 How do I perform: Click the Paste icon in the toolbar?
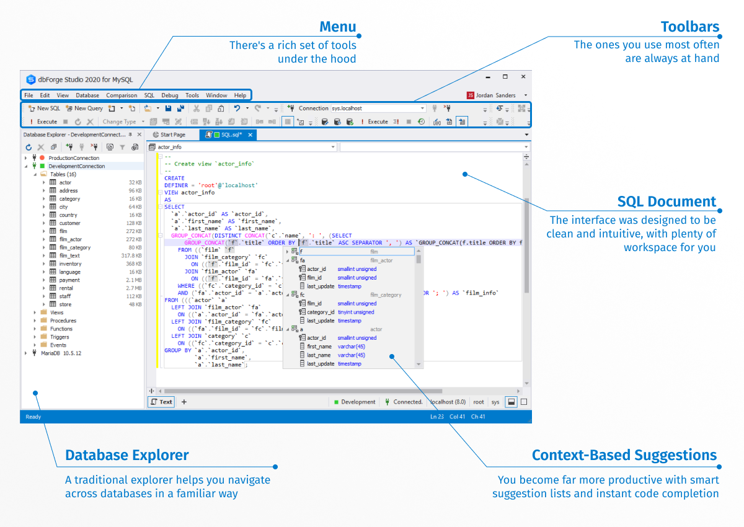click(x=221, y=108)
